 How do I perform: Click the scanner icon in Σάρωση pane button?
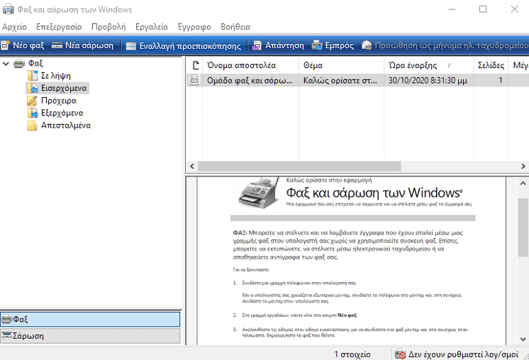[7, 335]
